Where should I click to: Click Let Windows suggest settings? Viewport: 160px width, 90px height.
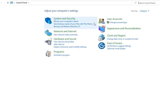(119, 46)
